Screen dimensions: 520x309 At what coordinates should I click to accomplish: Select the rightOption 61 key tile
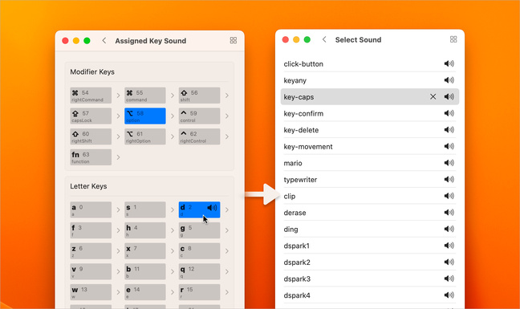click(145, 136)
